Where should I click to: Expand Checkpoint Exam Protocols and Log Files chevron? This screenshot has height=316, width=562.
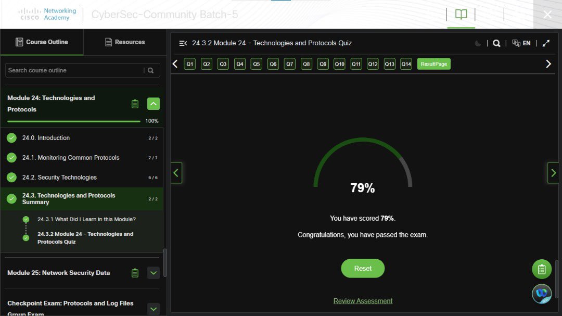coord(154,309)
